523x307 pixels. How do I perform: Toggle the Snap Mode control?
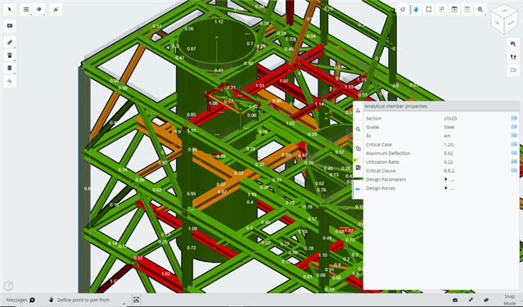[509, 300]
